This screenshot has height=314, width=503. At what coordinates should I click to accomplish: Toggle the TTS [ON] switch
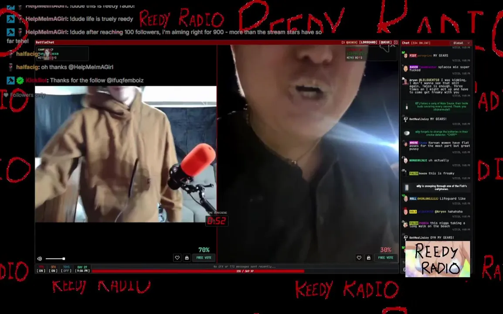click(x=41, y=269)
